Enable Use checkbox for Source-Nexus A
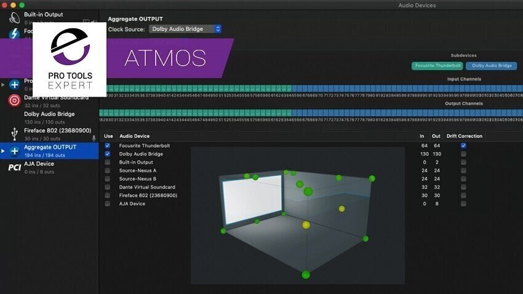Screen dimensions: 523x294 (108, 170)
